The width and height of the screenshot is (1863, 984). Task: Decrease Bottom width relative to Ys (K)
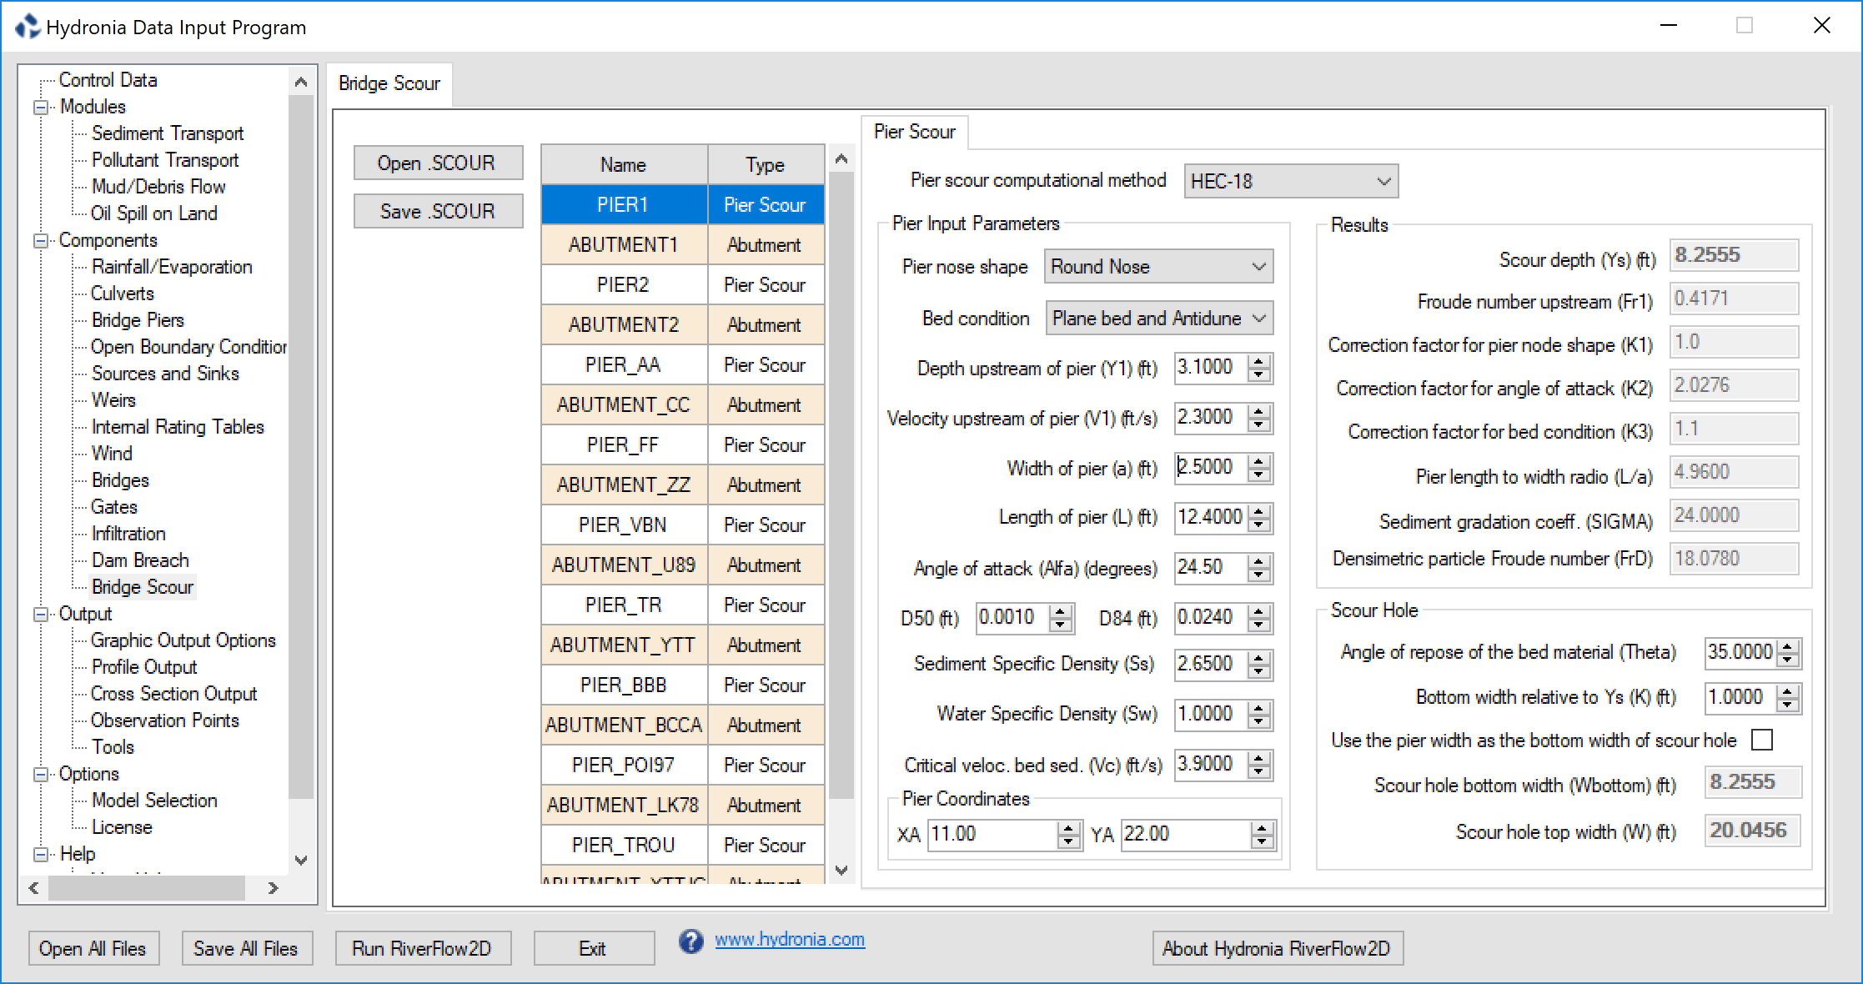click(1787, 705)
